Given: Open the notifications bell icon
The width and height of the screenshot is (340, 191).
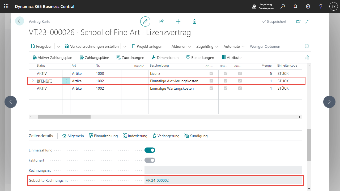Looking at the screenshot, I should click(295, 6).
